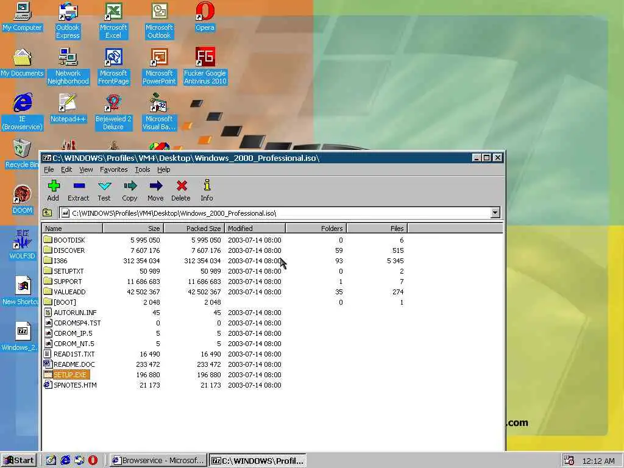Run the Test archive tool
Screen dimensions: 624x468
tap(104, 191)
